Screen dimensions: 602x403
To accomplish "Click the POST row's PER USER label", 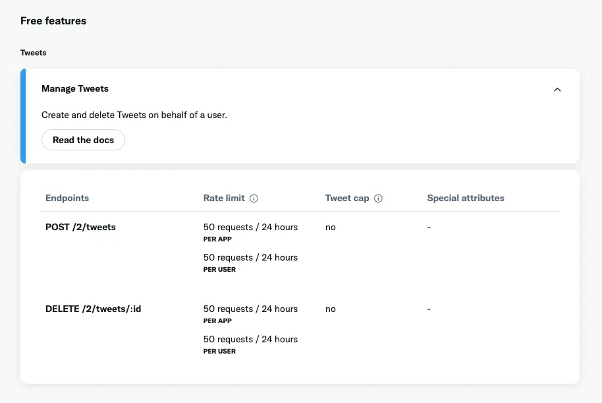I will (219, 270).
